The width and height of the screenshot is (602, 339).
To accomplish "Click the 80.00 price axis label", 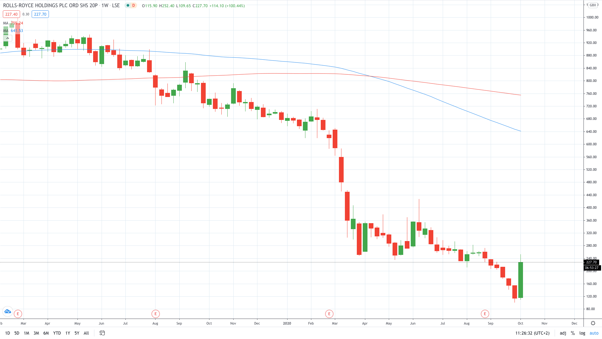I will [x=590, y=309].
